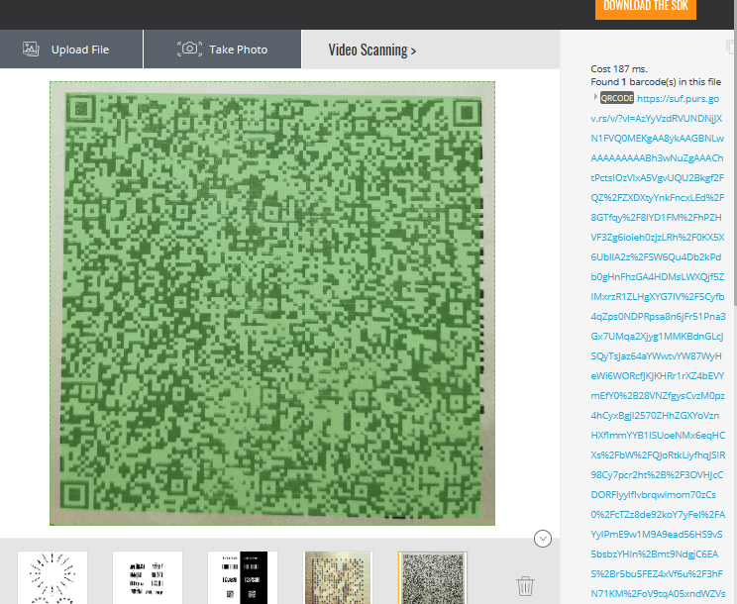This screenshot has width=737, height=604.
Task: Click the Download the SDK button
Action: tap(645, 7)
